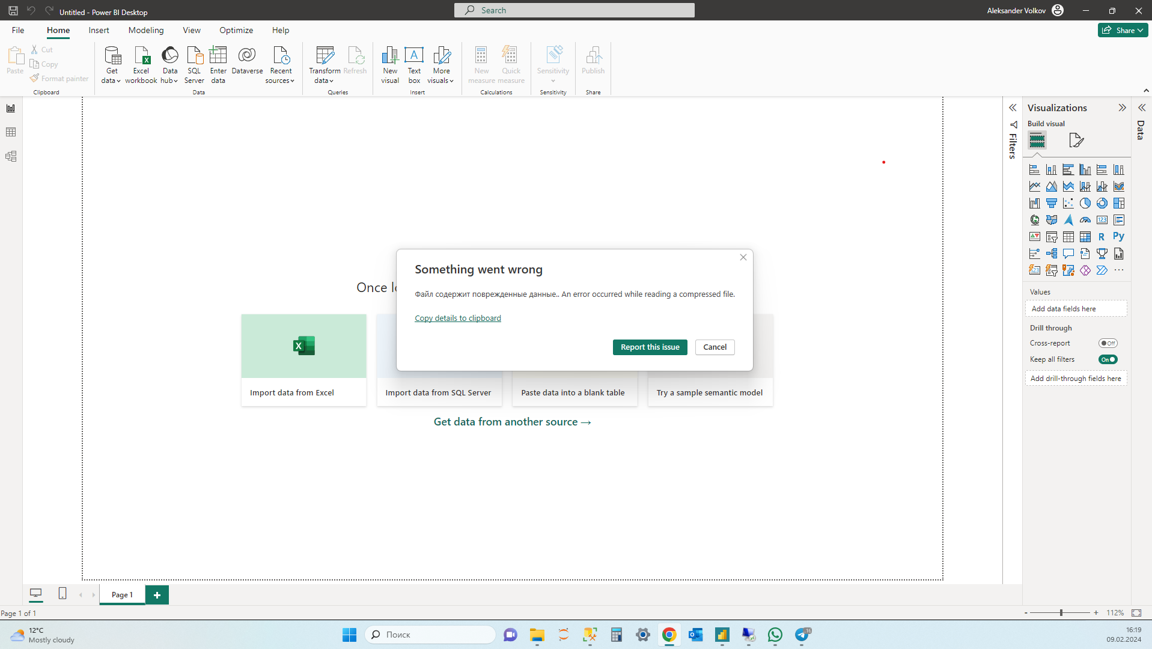The height and width of the screenshot is (649, 1152).
Task: Click the Report this issue button
Action: click(650, 347)
